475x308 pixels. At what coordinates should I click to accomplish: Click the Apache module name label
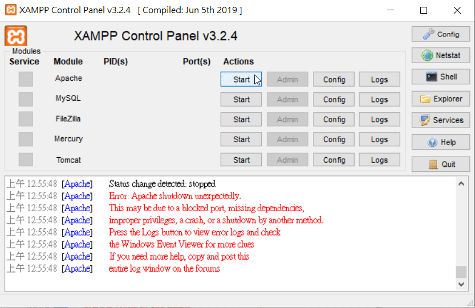coord(68,78)
